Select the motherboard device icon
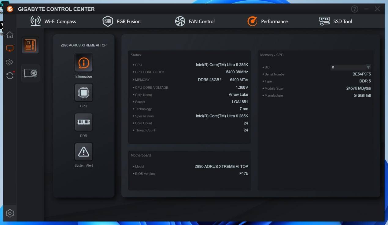388x225 pixels. coord(30,46)
